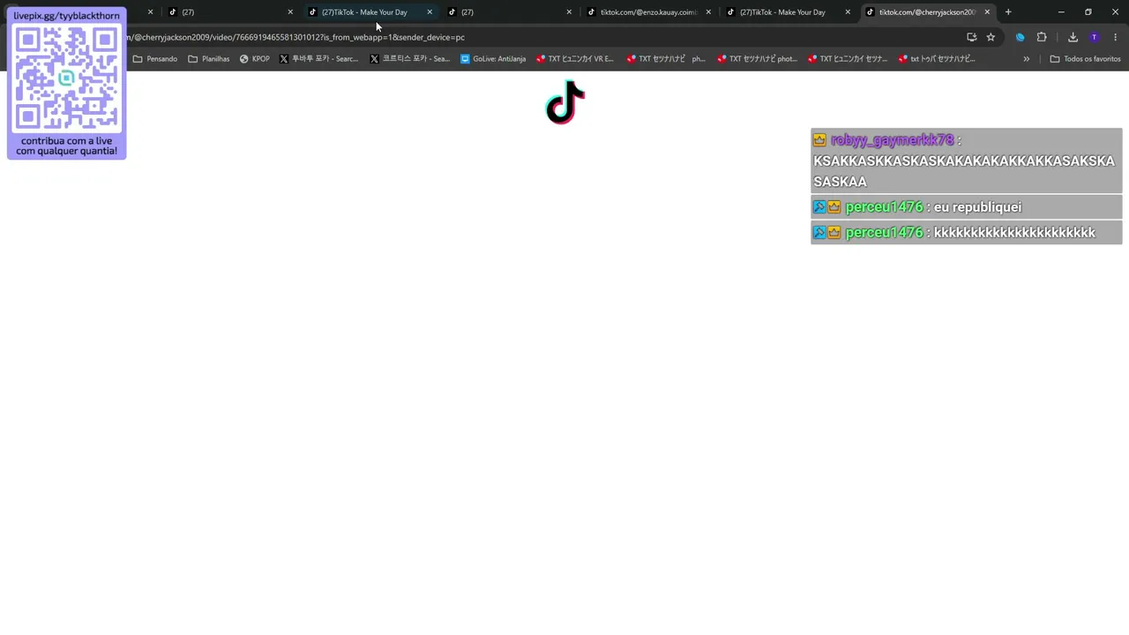Viewport: 1129px width, 635px height.
Task: Click the install app icon in address bar
Action: (971, 37)
